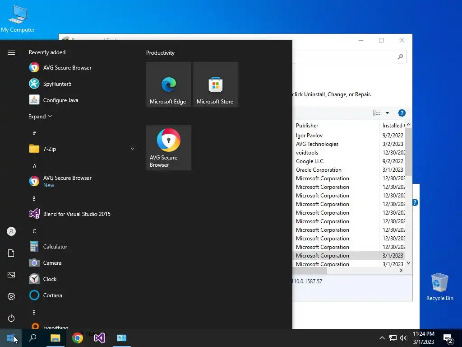Launch Cortana from the app list
The width and height of the screenshot is (462, 347).
[x=82, y=295]
